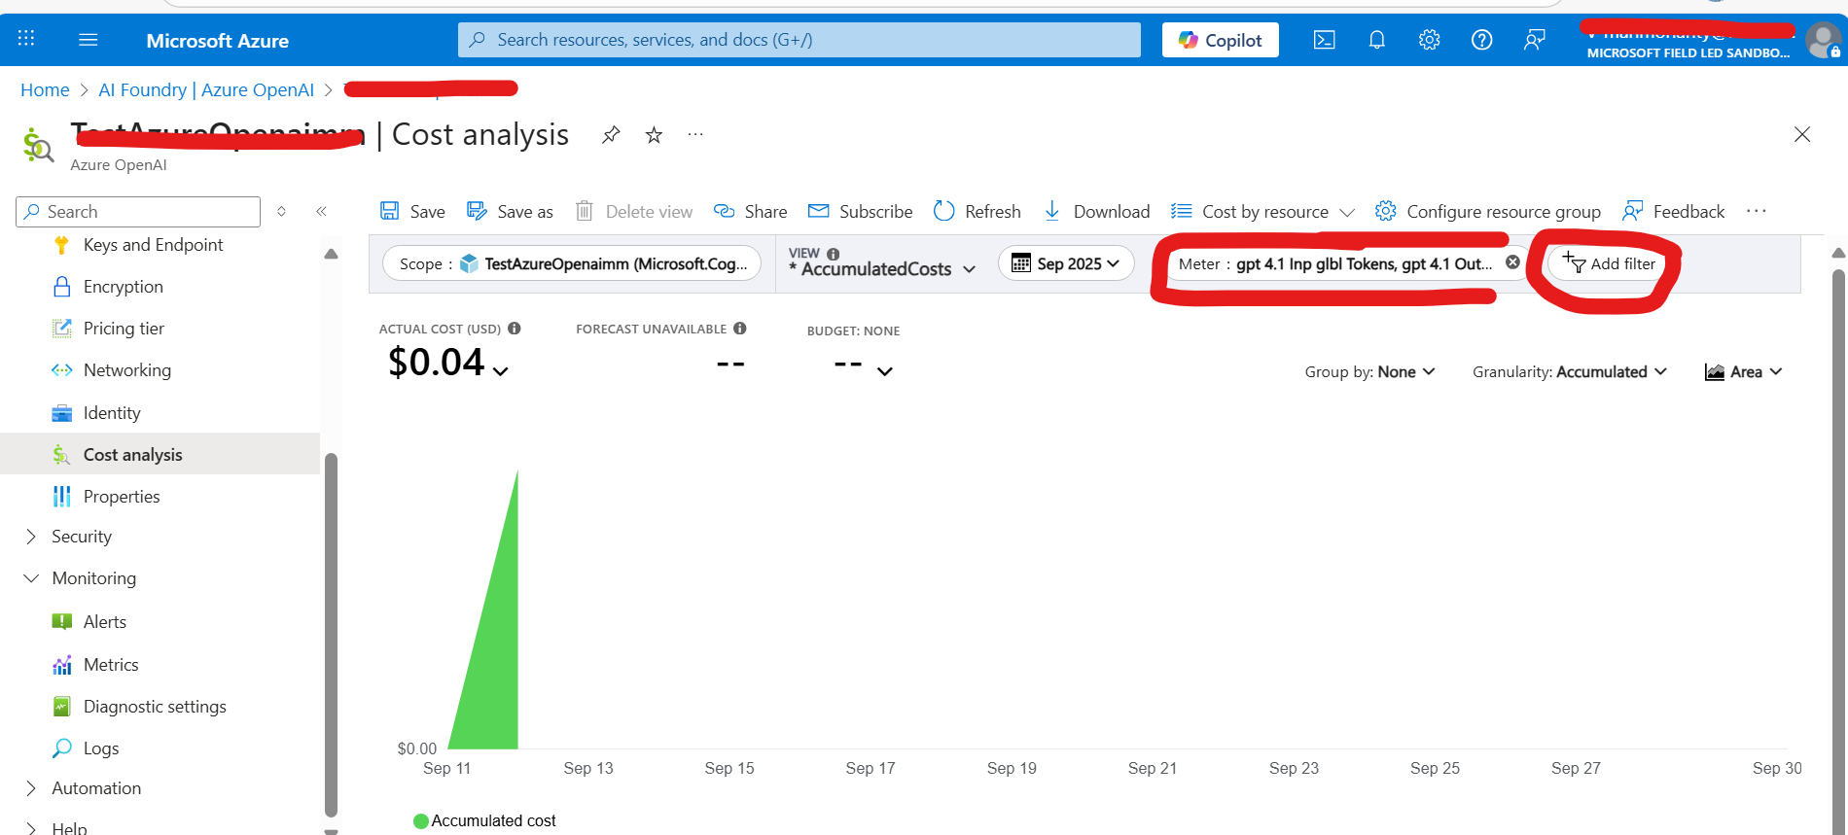
Task: Open the more options ellipsis beside title
Action: (x=695, y=134)
